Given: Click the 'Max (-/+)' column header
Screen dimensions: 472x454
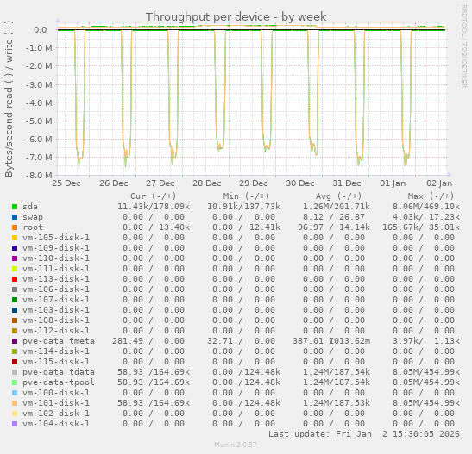Looking at the screenshot, I should [431, 196].
